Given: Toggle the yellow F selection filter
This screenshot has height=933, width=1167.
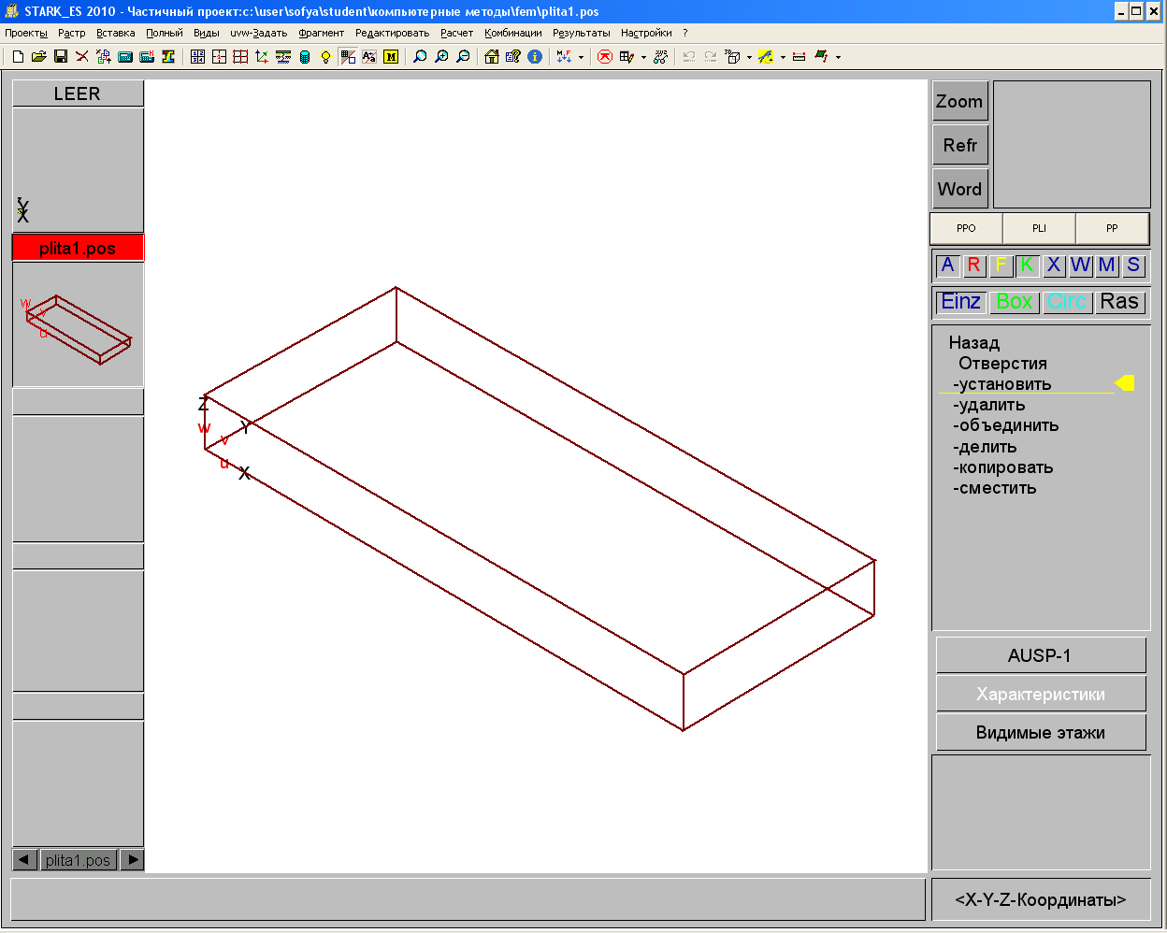Looking at the screenshot, I should click(1001, 266).
